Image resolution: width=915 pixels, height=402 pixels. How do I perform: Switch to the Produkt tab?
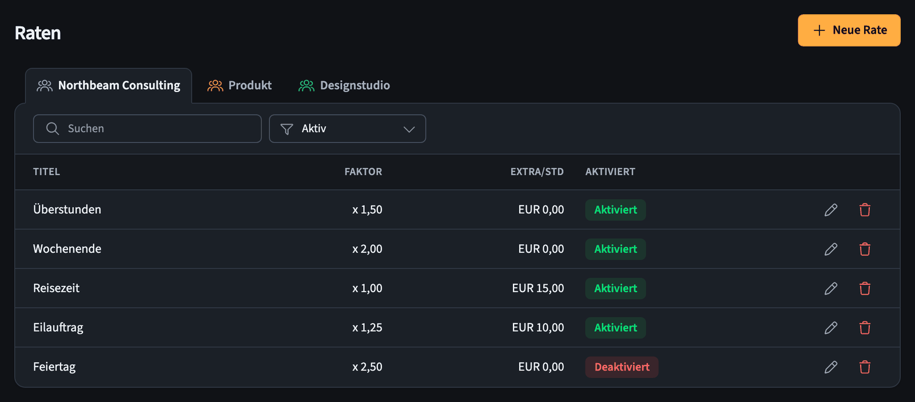pyautogui.click(x=240, y=86)
